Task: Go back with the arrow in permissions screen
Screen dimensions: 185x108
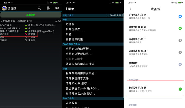Action: click(x=131, y=9)
